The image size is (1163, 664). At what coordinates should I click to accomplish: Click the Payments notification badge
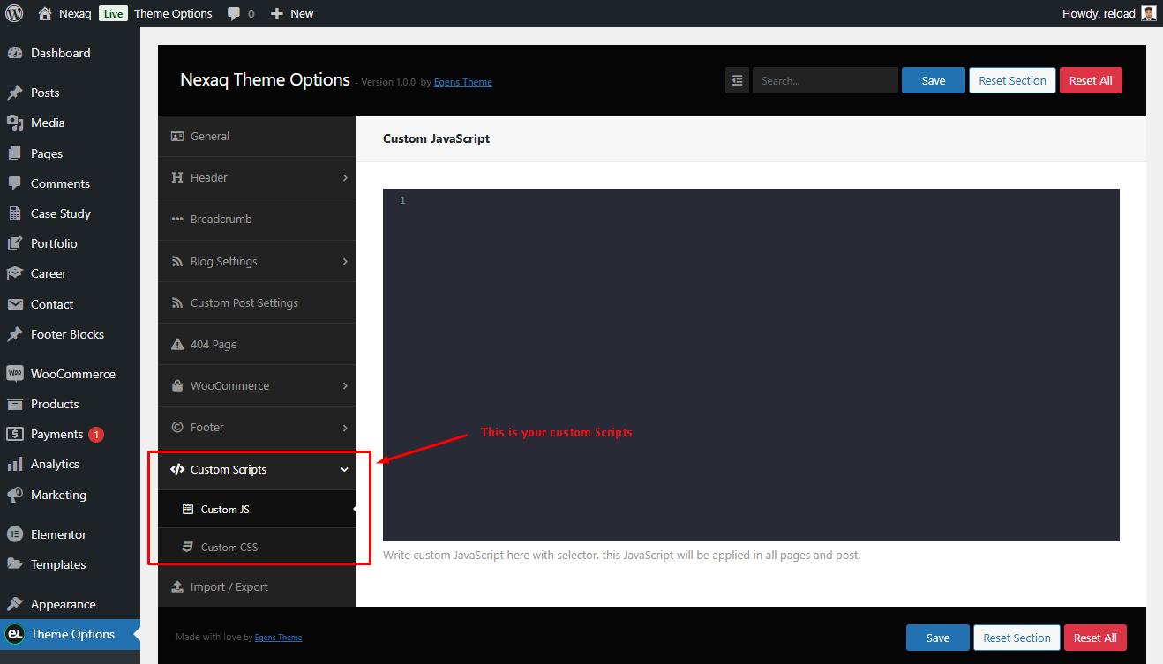96,434
